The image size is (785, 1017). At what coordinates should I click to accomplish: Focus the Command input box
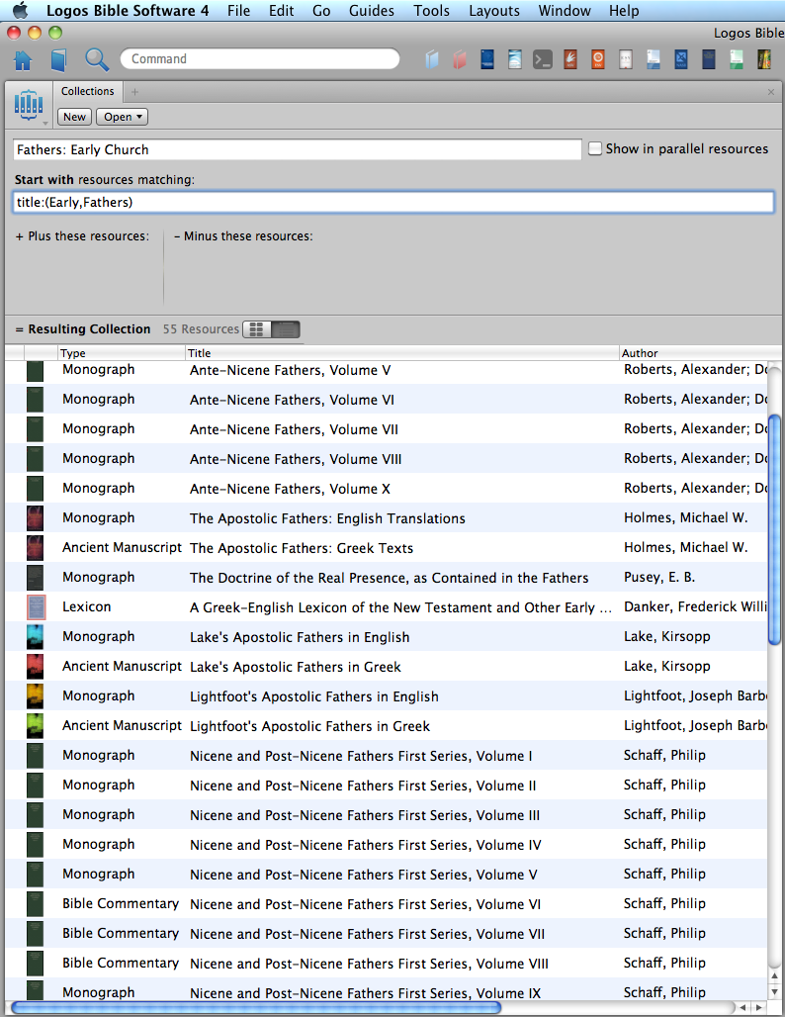click(260, 59)
